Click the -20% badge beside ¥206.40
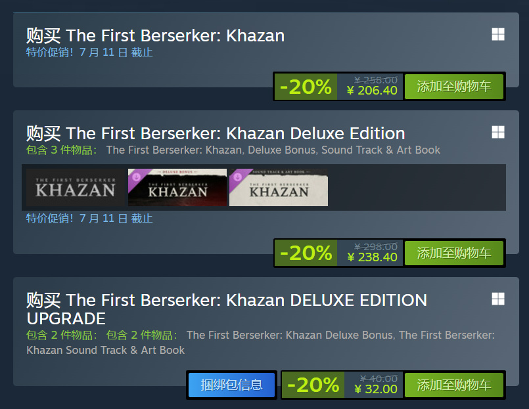 point(306,87)
